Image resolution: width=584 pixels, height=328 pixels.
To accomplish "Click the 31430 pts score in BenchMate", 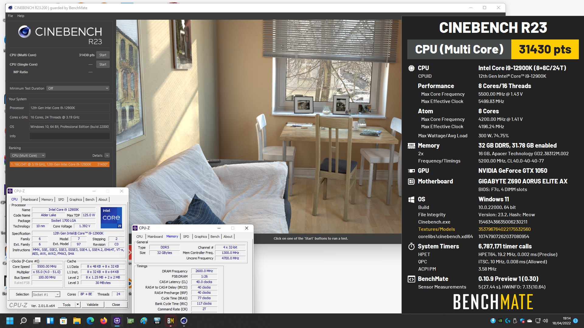I will click(545, 49).
